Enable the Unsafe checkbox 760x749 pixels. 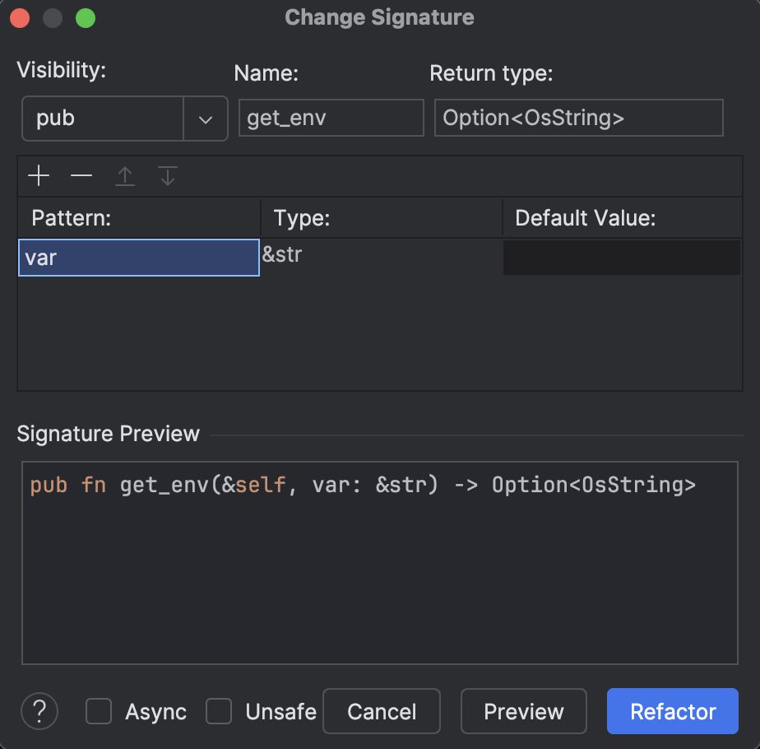point(219,711)
